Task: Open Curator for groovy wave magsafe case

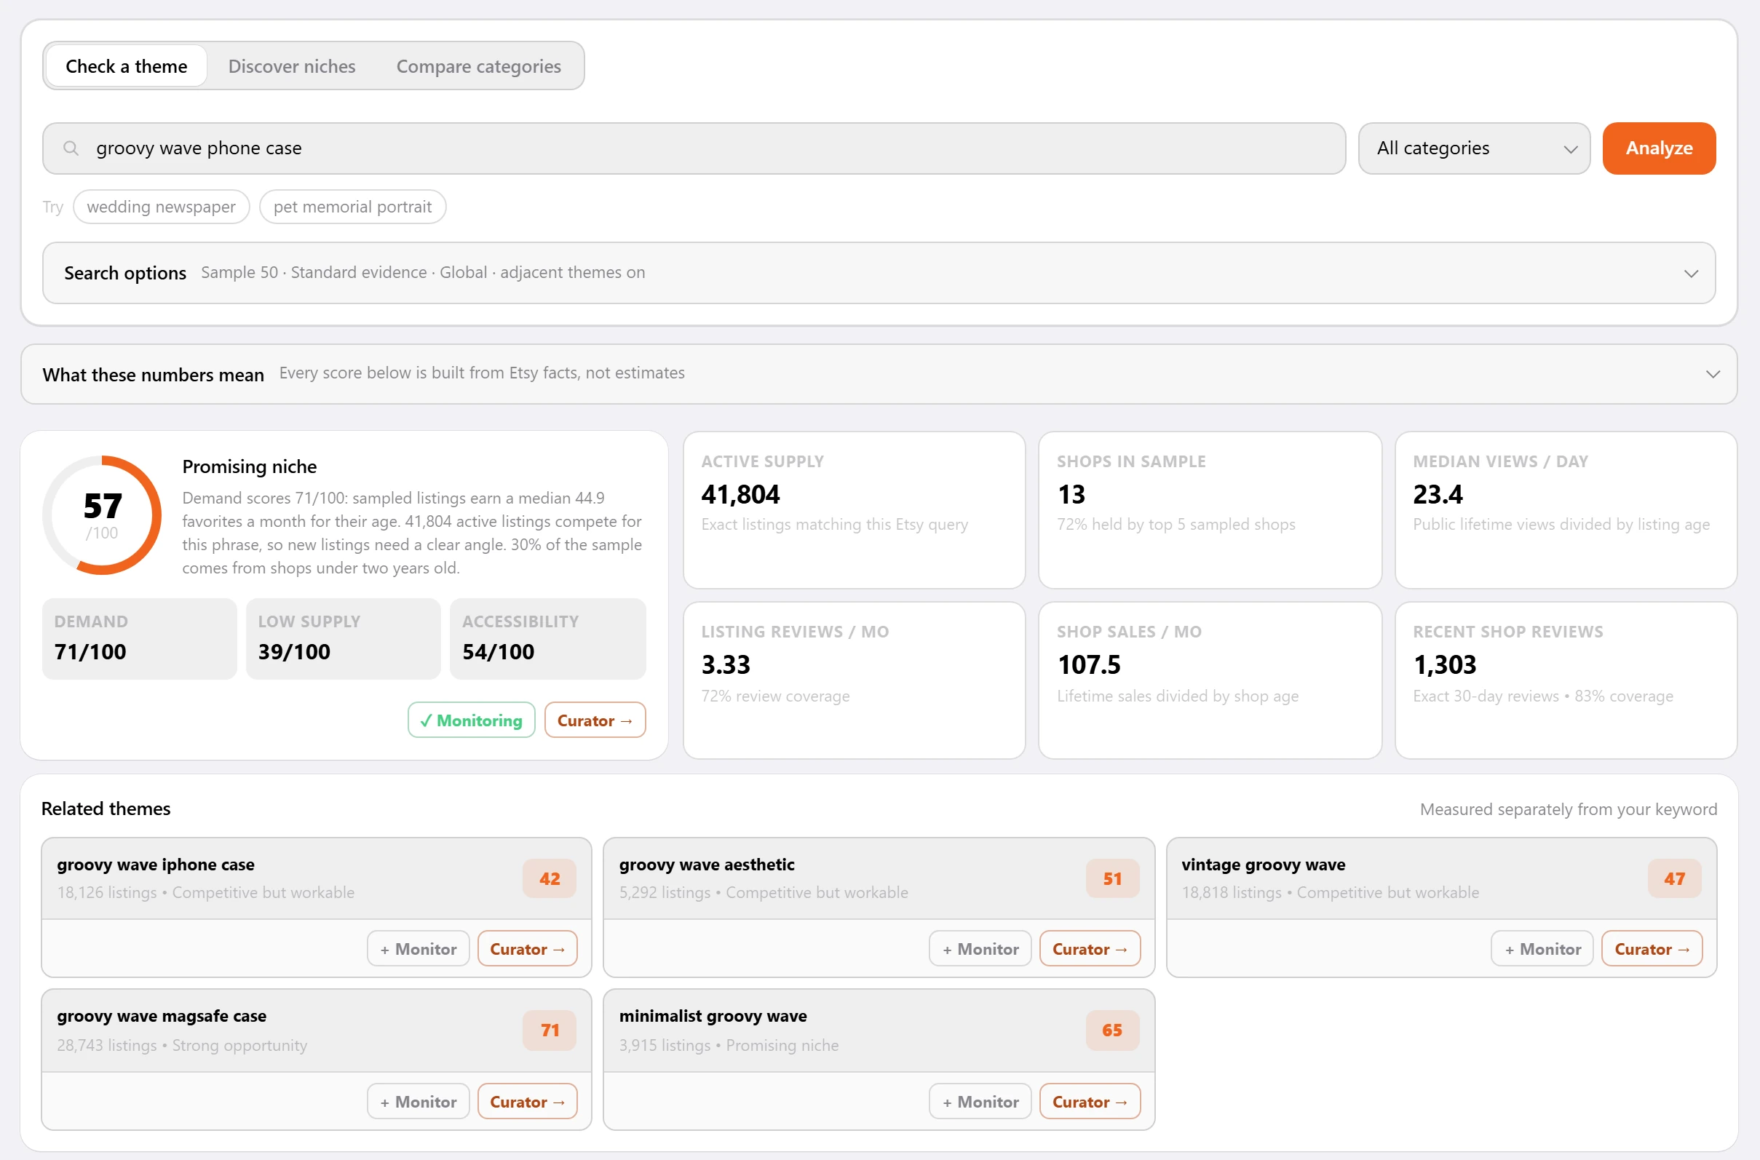Action: pos(527,1101)
